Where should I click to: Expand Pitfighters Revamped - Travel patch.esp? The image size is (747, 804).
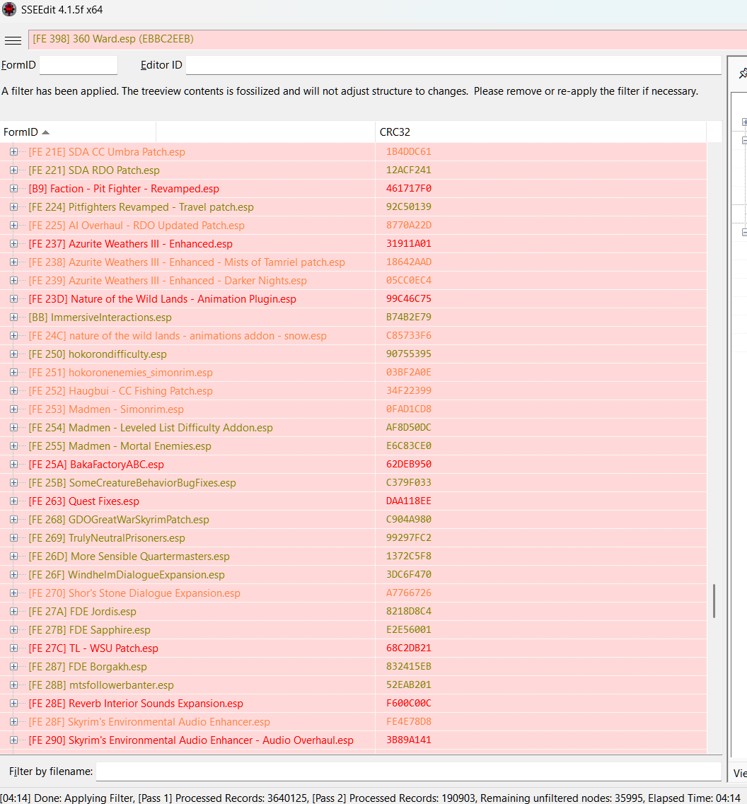point(14,207)
